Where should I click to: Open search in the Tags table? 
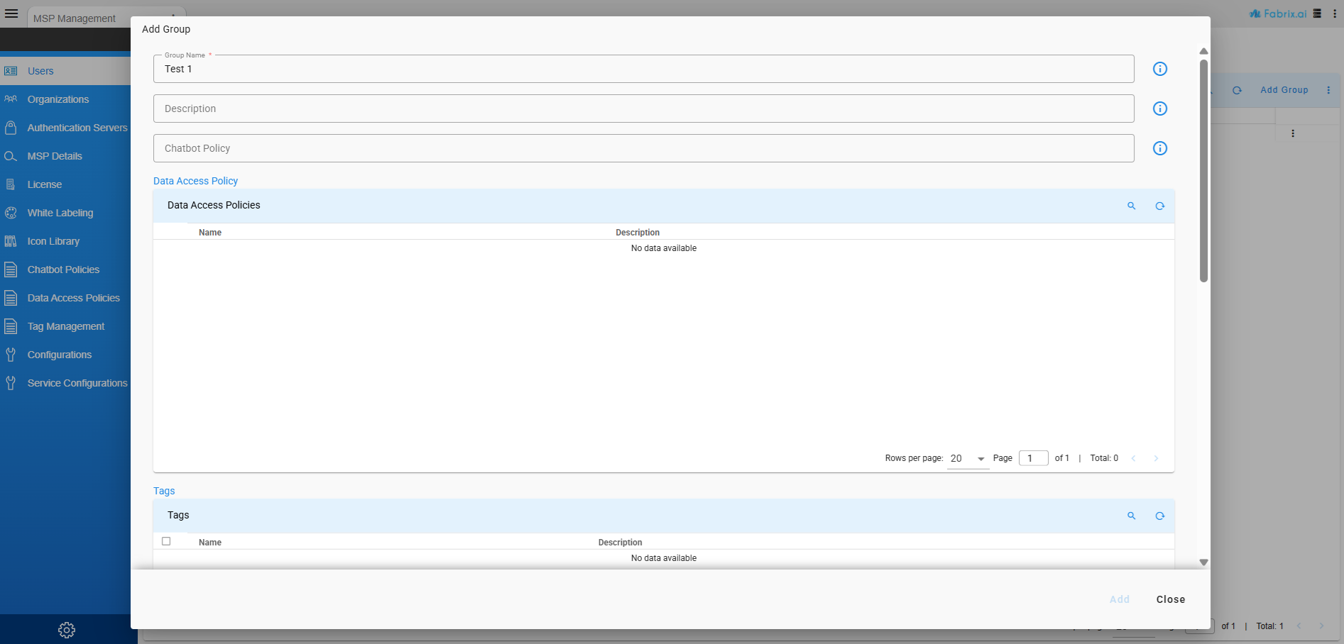[1131, 516]
